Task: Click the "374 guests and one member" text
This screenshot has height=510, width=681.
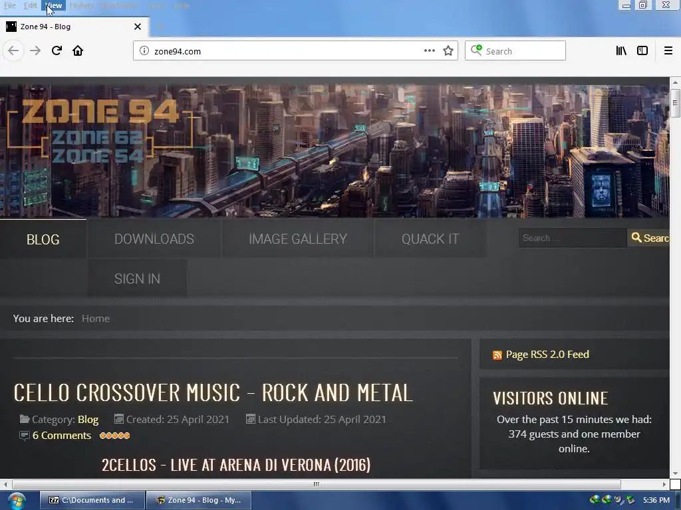Action: point(574,434)
